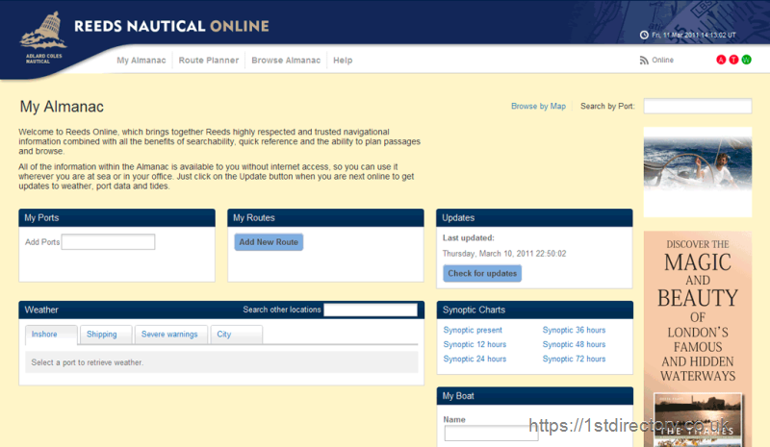Viewport: 770px width, 447px height.
Task: Open the Synoptic 72 hours link
Action: pyautogui.click(x=574, y=360)
